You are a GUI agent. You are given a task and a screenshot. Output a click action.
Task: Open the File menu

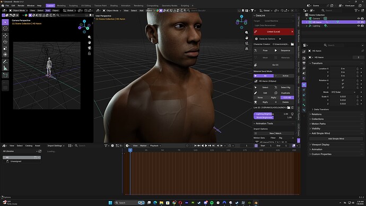click(7, 6)
